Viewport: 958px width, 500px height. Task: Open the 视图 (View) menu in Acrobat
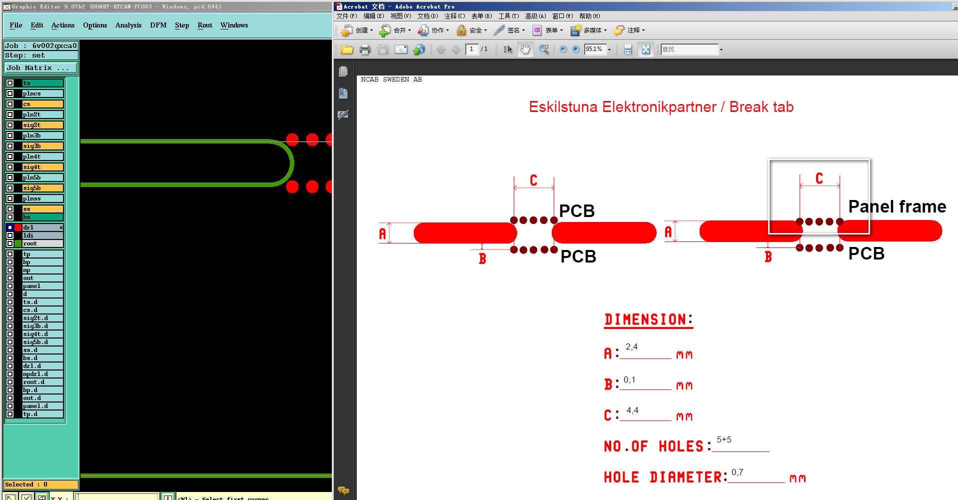tap(401, 16)
